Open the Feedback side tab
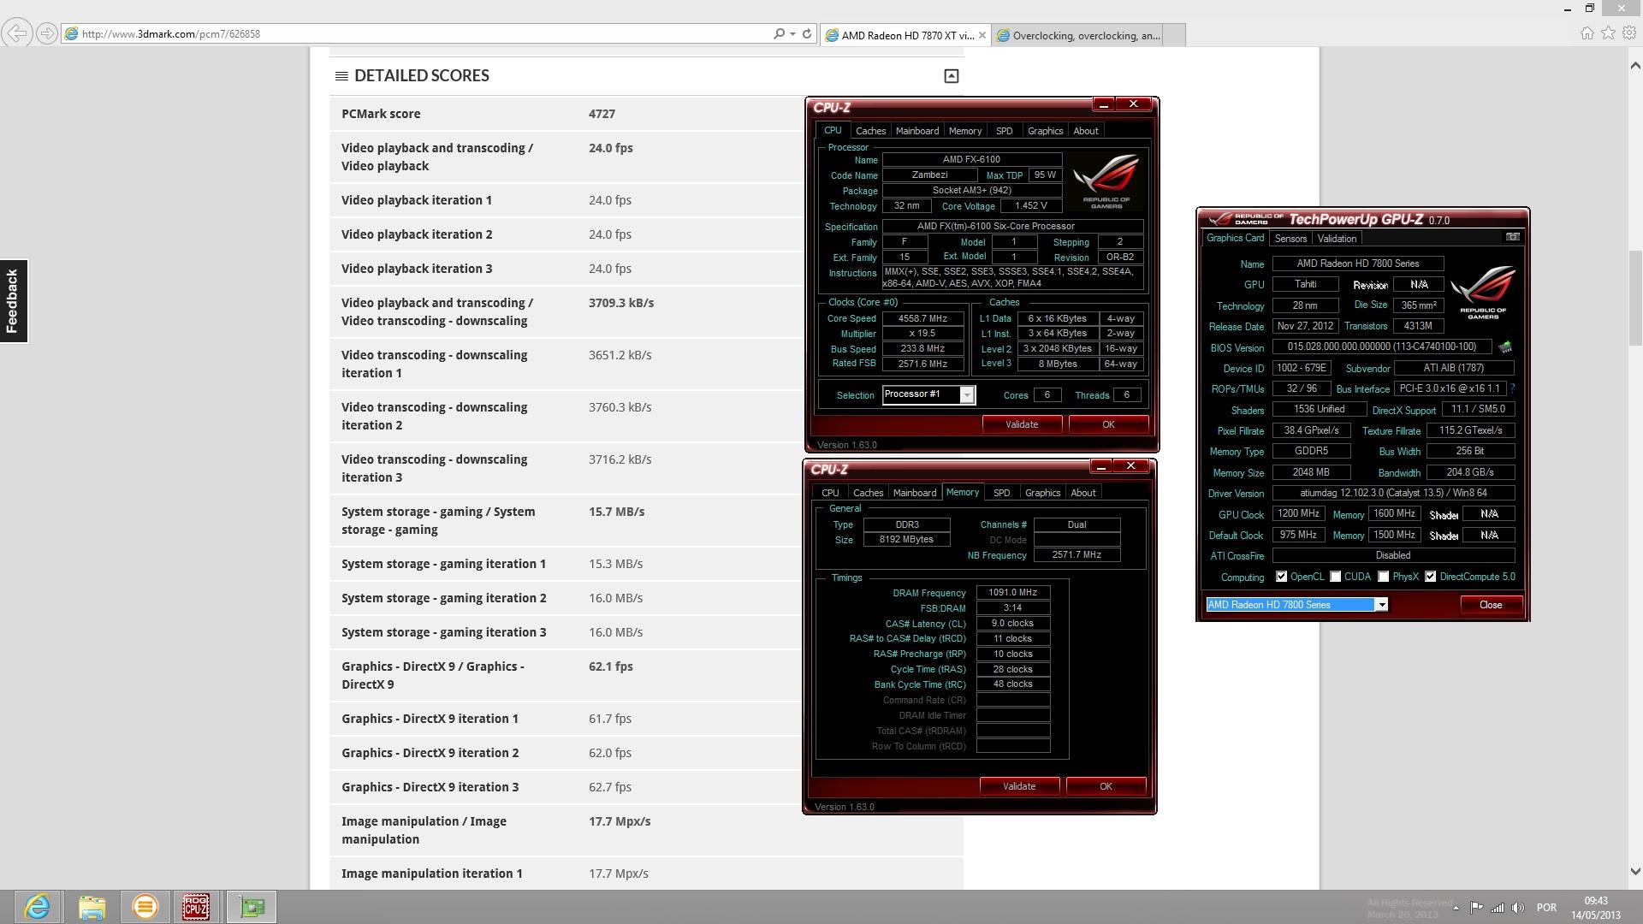This screenshot has width=1643, height=924. [x=13, y=300]
